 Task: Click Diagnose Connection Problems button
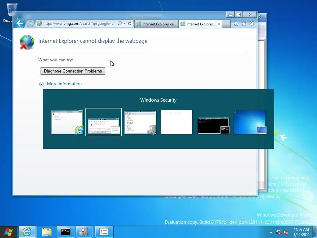click(x=73, y=71)
